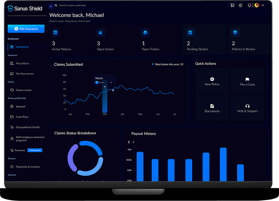This screenshot has width=279, height=201.
Task: Open the Open Claims card
Action: click(x=114, y=39)
